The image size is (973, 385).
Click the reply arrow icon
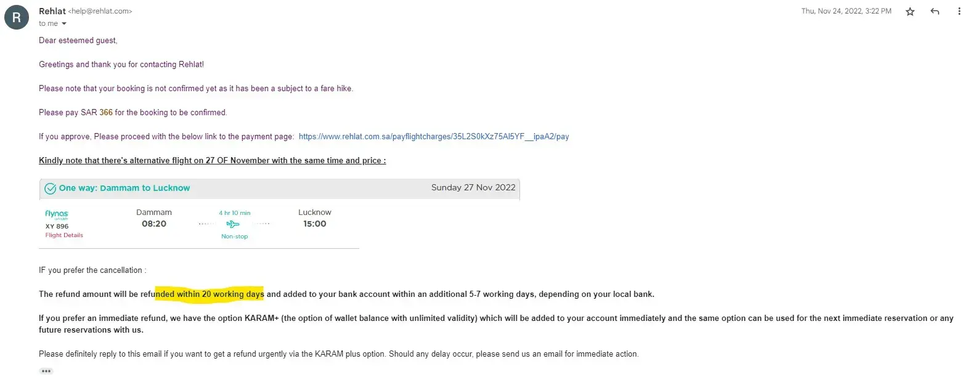[x=935, y=12]
